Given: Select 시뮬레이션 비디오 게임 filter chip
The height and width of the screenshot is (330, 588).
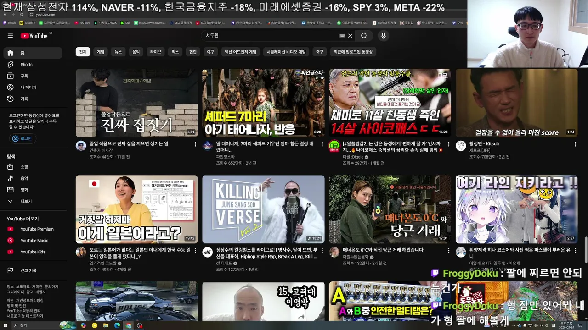Looking at the screenshot, I should [x=286, y=52].
